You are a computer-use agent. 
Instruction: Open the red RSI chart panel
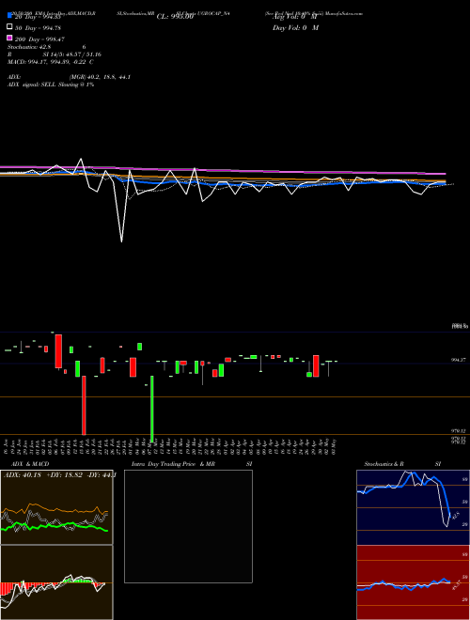(x=413, y=582)
